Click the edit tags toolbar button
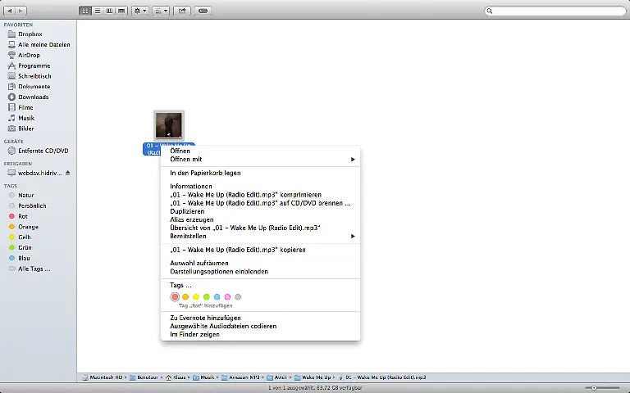630x393 pixels. 203,11
